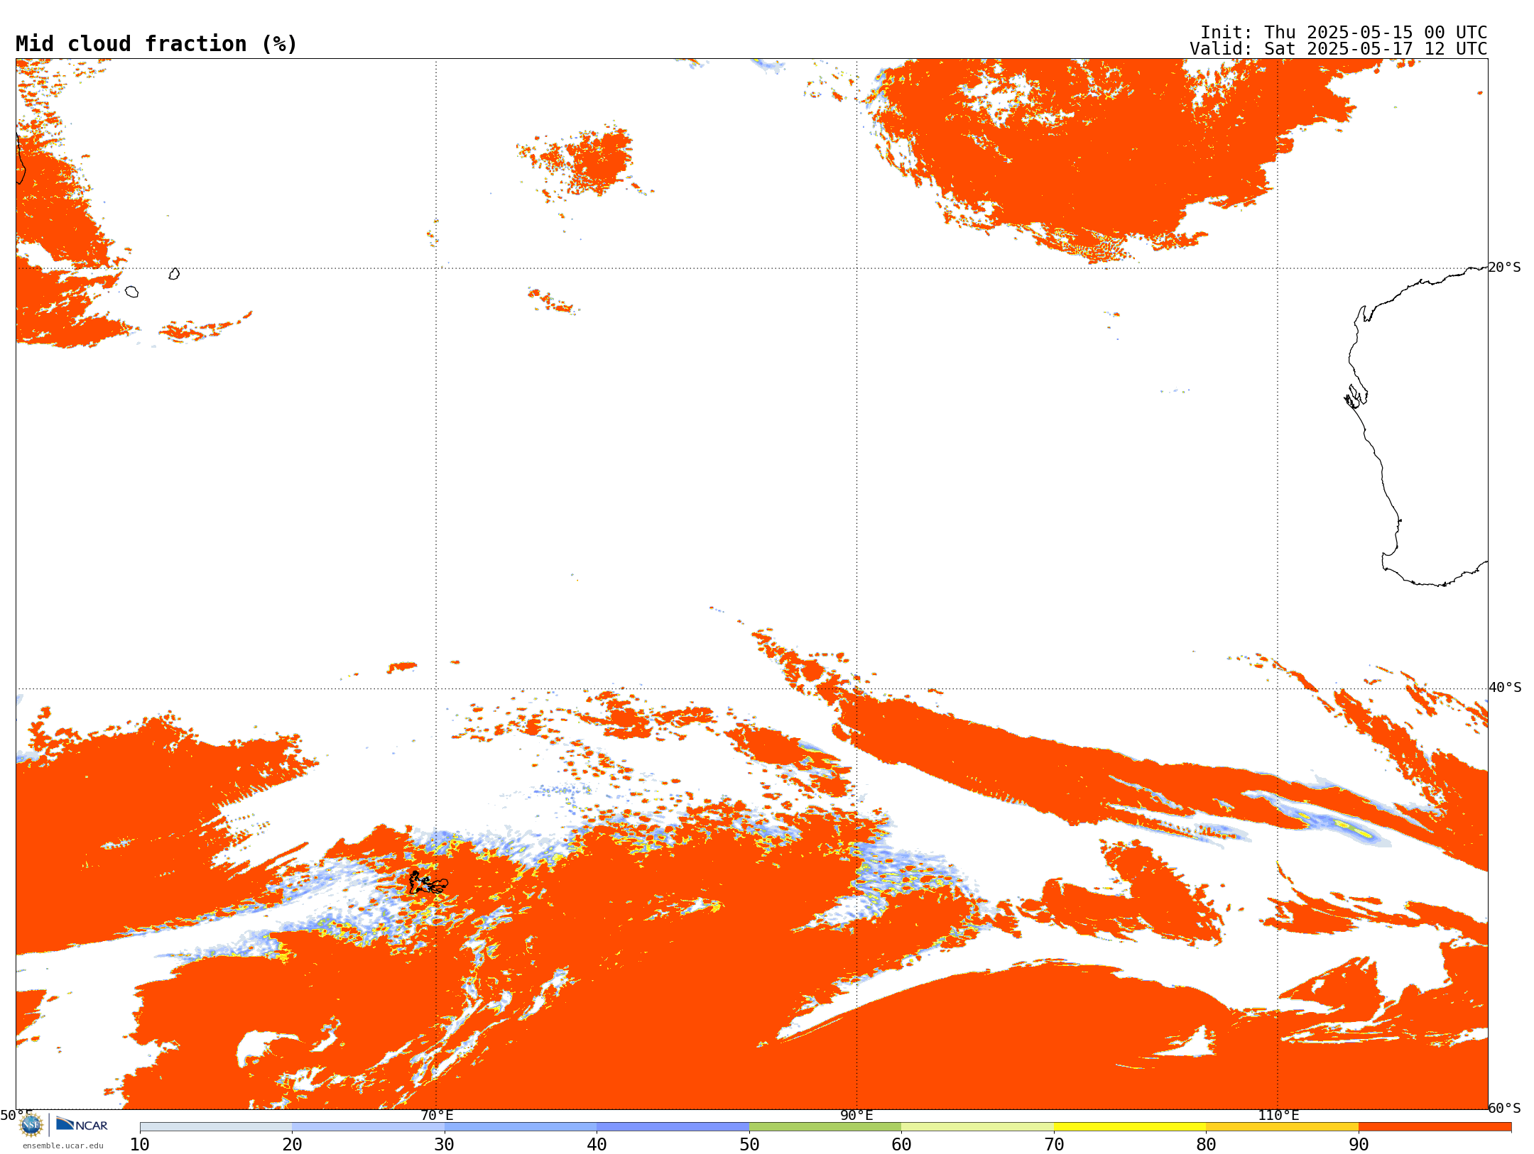
Task: Click the colorbar tick label 90
Action: coord(1359,1145)
